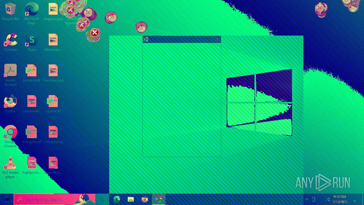Click the small window's title bar icon
The width and height of the screenshot is (364, 205).
(146, 39)
